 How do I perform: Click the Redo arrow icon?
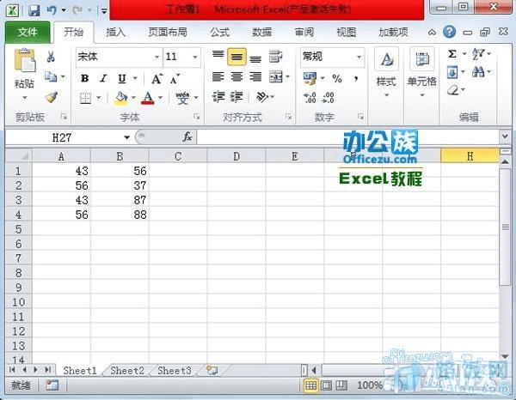click(77, 10)
